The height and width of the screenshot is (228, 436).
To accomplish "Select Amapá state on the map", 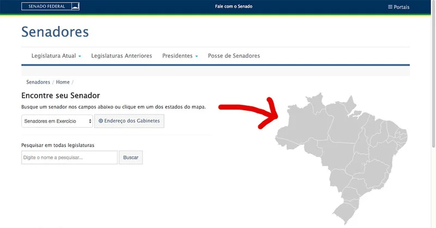I will click(x=350, y=104).
